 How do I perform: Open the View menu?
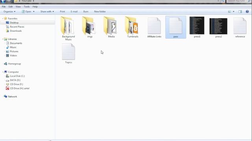point(18,7)
